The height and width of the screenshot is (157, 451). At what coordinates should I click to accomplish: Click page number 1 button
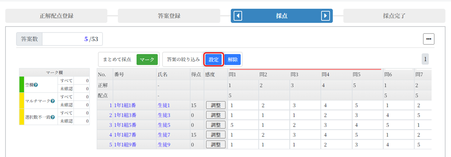coord(425,59)
